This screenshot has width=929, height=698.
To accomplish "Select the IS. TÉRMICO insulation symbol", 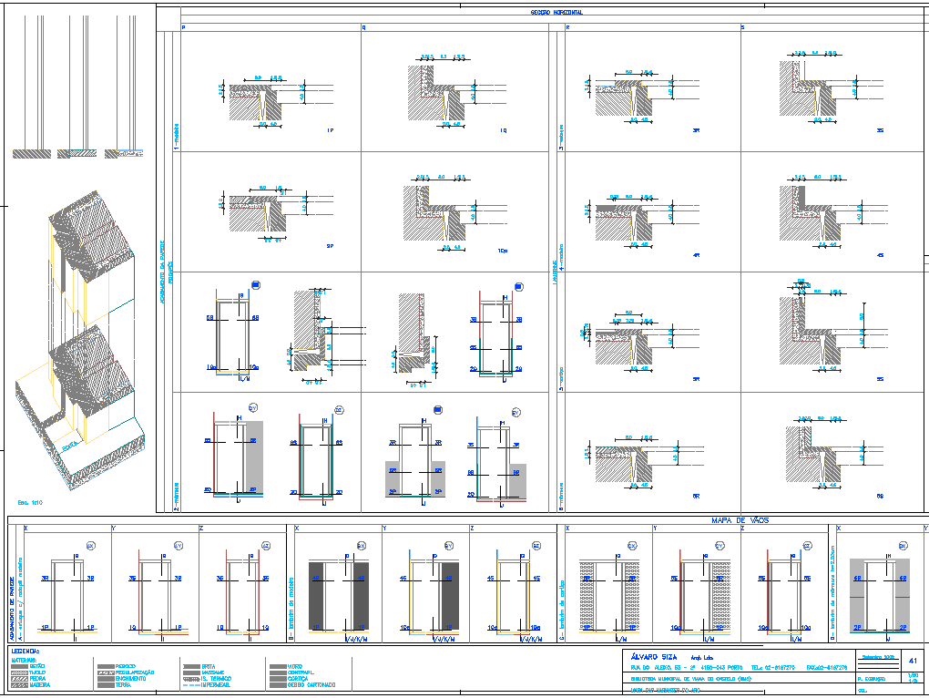I will [x=191, y=679].
